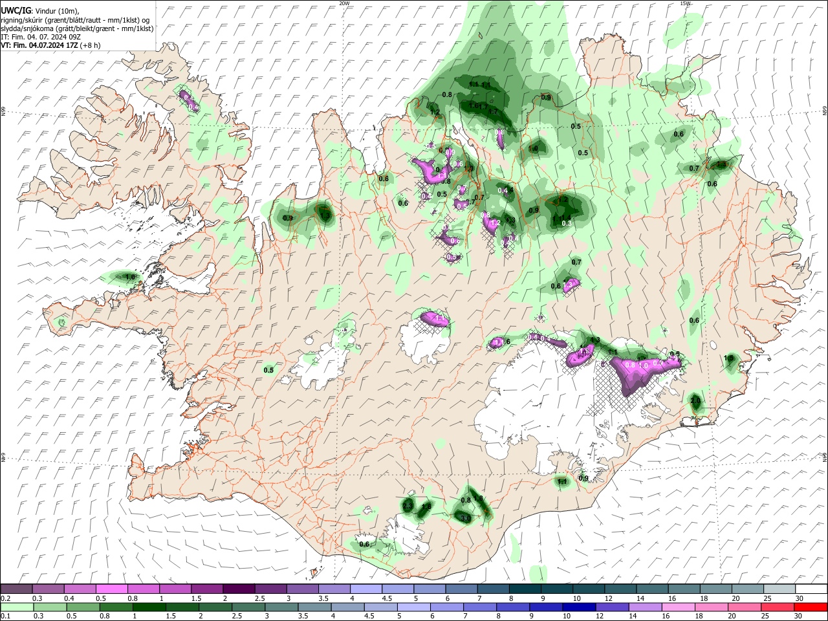Select the grey-purple 0.2 swatch in the snow scale

(17, 589)
